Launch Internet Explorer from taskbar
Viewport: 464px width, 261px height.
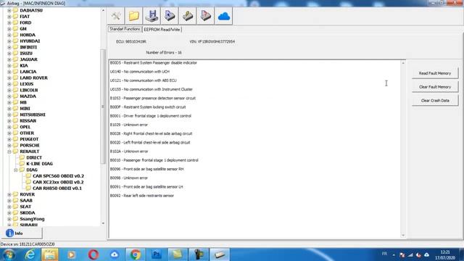point(30,254)
